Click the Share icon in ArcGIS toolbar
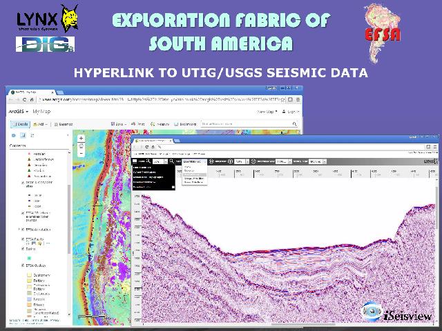 click(118, 124)
